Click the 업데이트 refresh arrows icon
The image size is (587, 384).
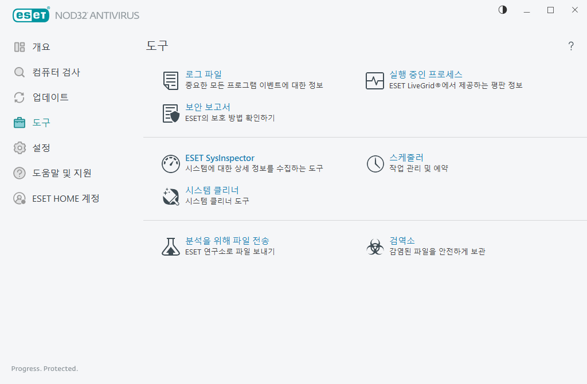(x=19, y=97)
